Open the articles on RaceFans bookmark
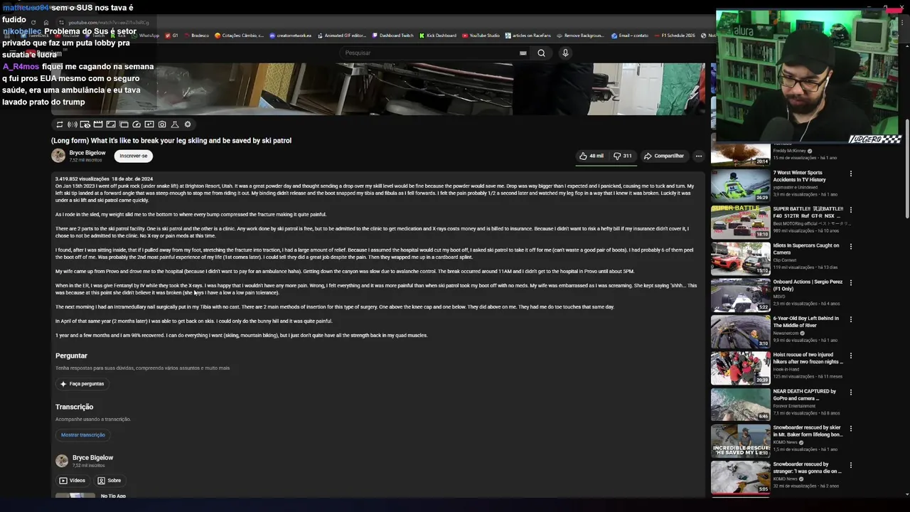Image resolution: width=910 pixels, height=512 pixels. tap(528, 36)
